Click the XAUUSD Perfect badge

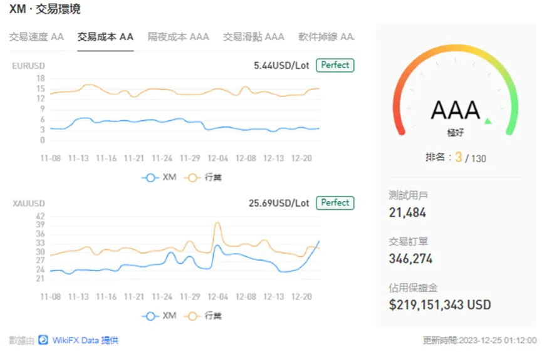click(x=335, y=203)
